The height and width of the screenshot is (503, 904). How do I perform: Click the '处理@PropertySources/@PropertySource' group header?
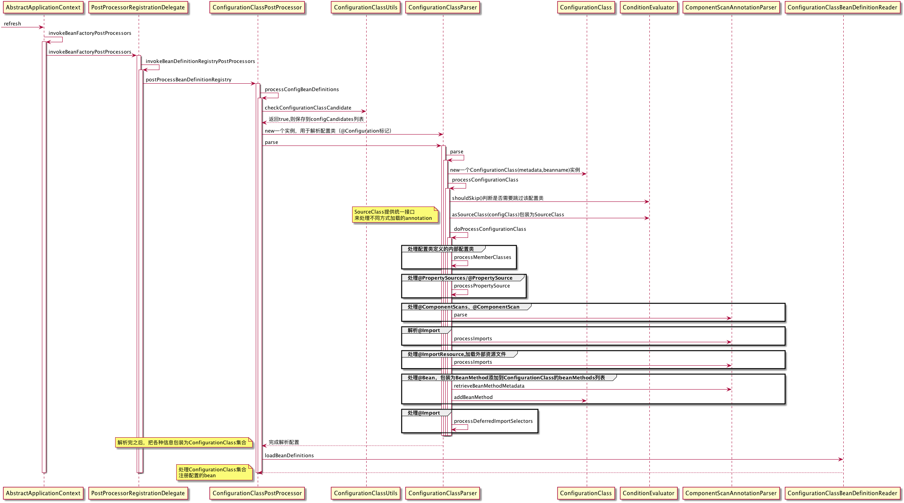(x=463, y=278)
